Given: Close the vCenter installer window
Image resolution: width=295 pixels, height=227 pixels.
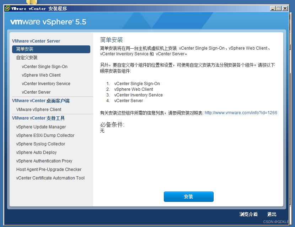Looking at the screenshot, I should point(285,9).
